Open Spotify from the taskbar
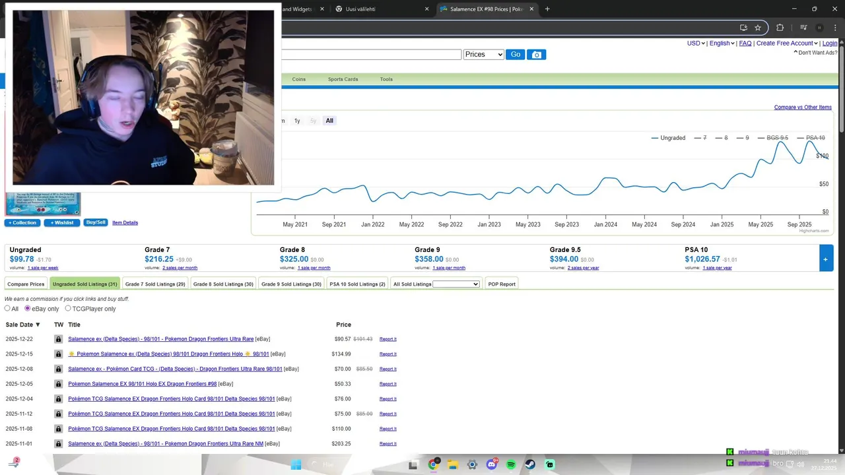The image size is (845, 475). (511, 464)
